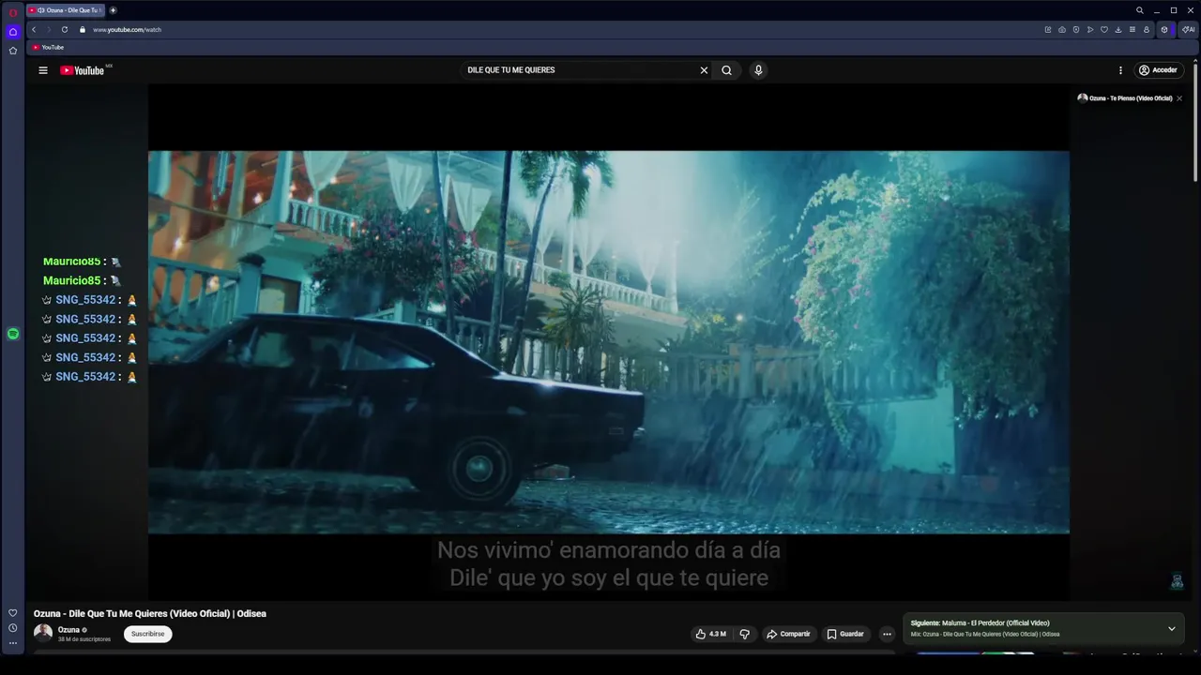Viewport: 1201px width, 675px height.
Task: Click Guardar save button
Action: coord(845,634)
